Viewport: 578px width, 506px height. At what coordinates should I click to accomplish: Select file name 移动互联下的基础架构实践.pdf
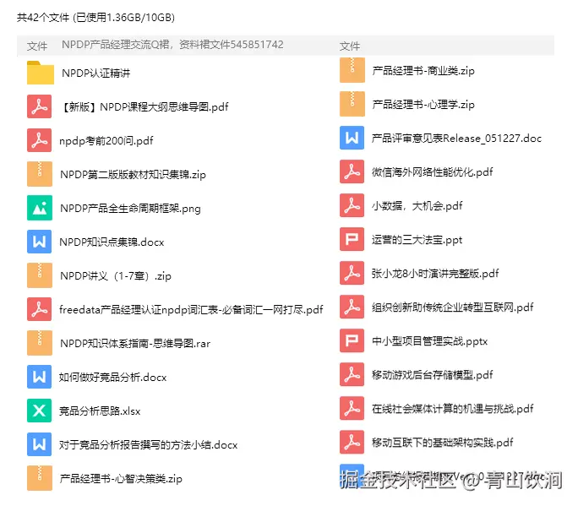[x=443, y=443]
